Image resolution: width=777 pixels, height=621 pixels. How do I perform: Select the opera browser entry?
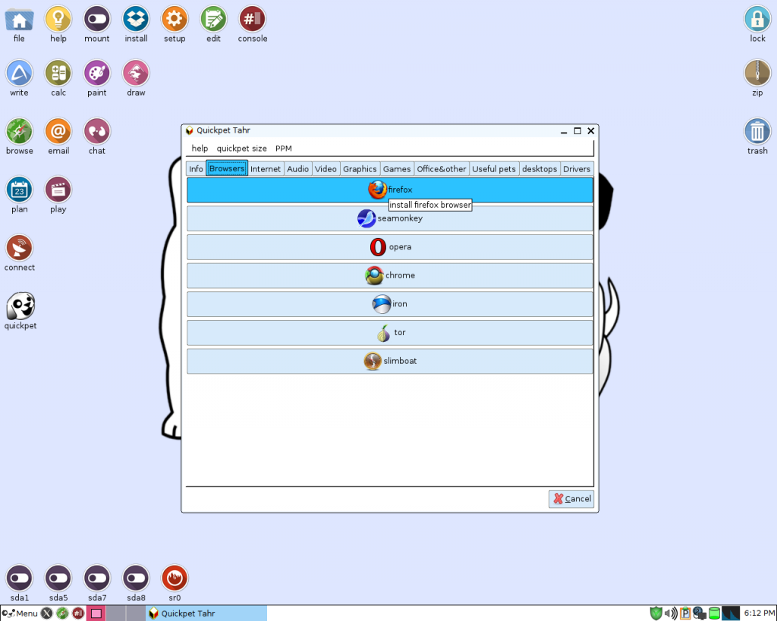389,247
